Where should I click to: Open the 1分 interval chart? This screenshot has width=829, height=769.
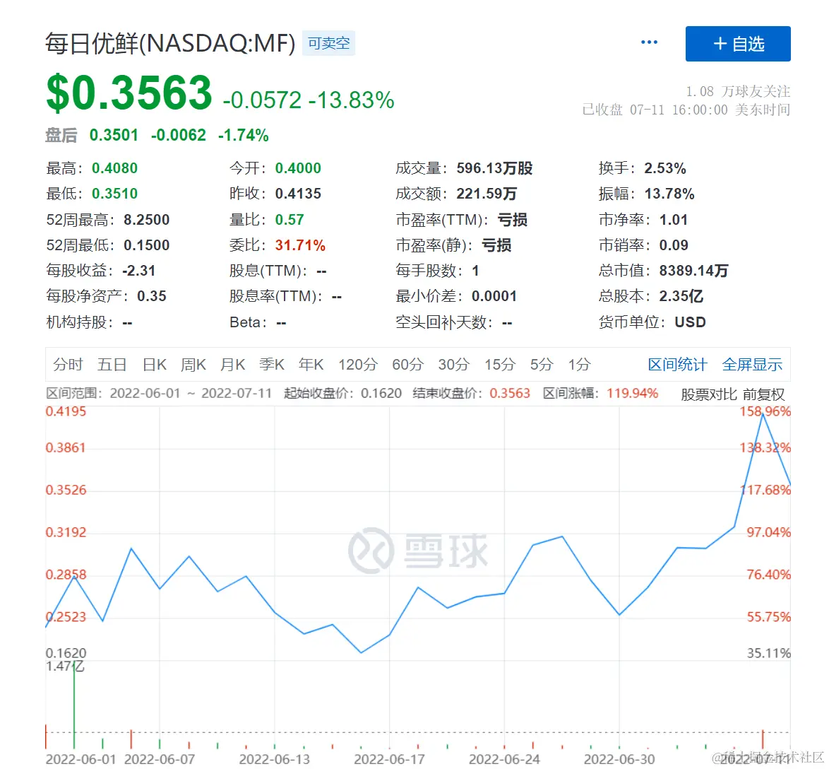pos(580,365)
